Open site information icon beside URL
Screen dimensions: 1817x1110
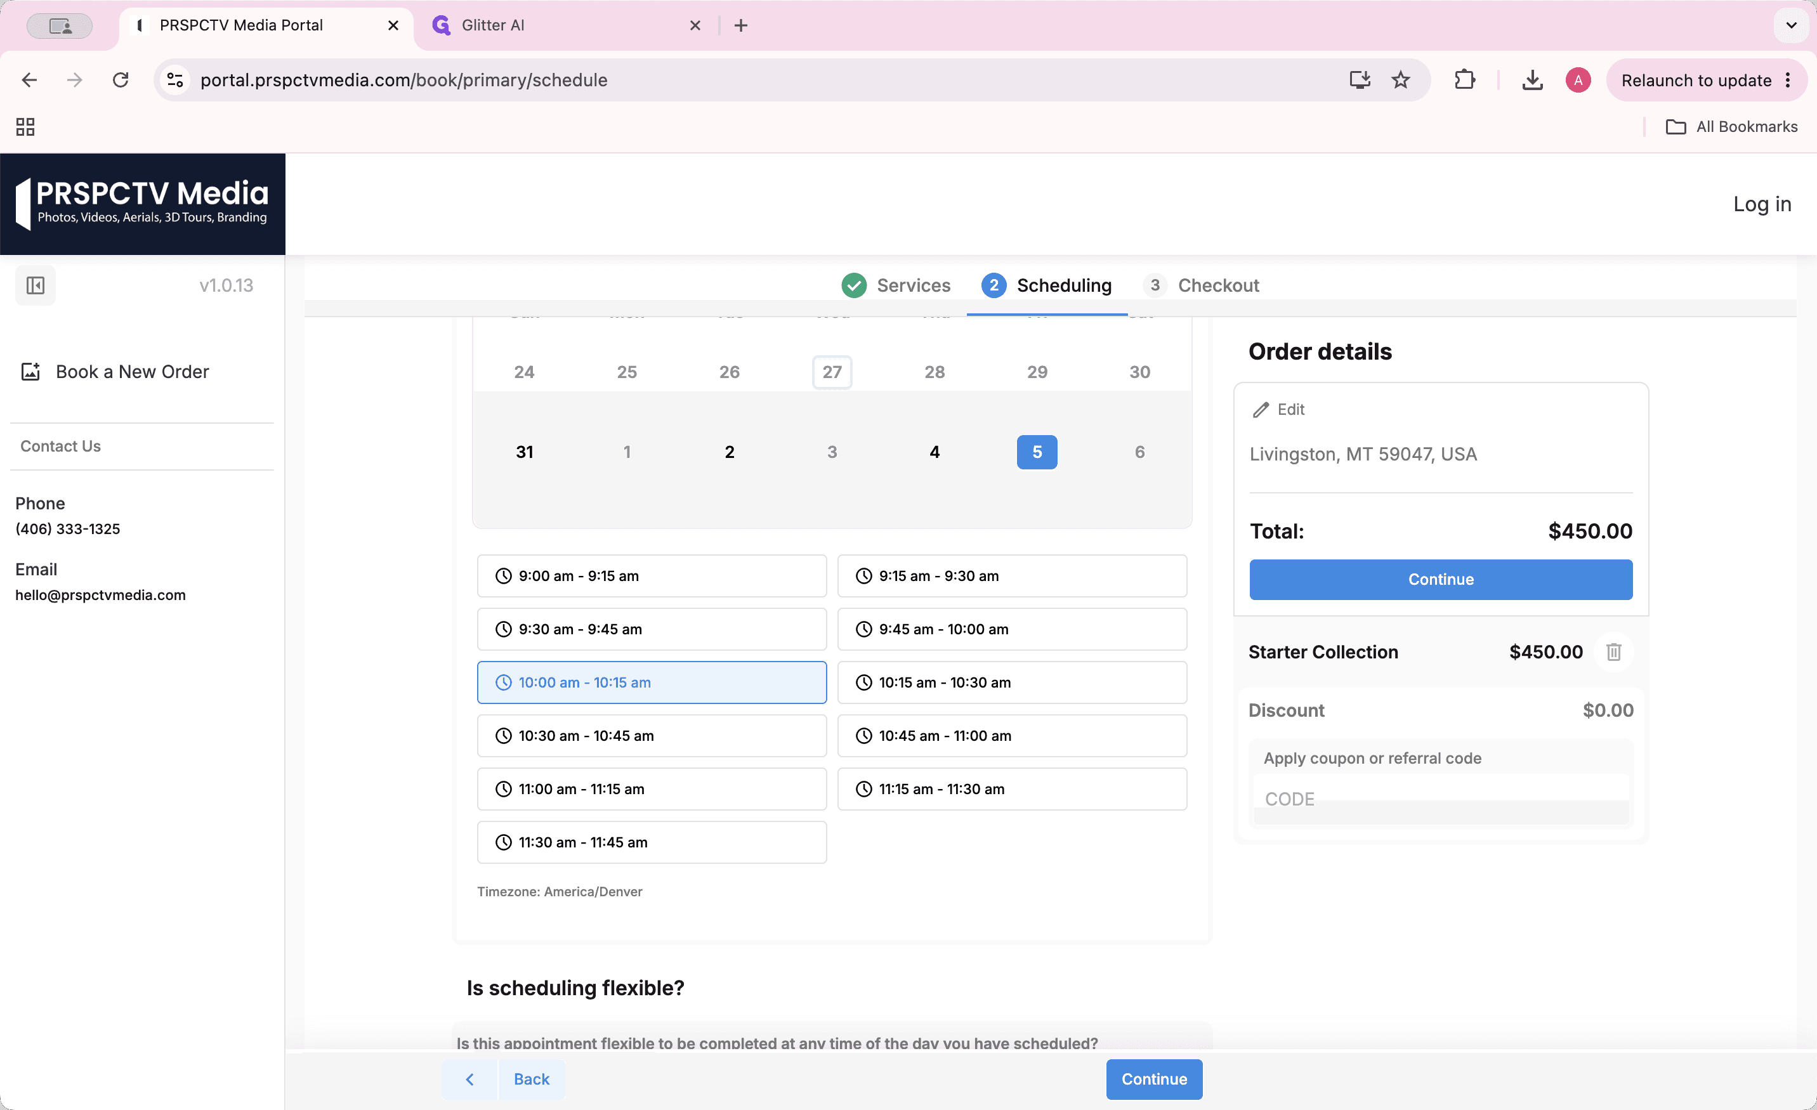(174, 79)
